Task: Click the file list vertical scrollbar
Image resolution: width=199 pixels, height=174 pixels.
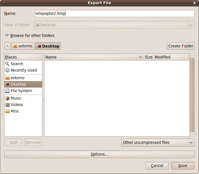Action: click(192, 95)
